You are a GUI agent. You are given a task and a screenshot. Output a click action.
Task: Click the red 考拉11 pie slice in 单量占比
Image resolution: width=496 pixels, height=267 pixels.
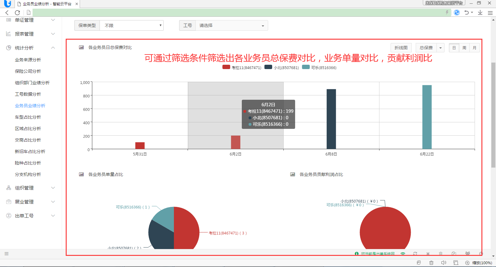(x=187, y=228)
